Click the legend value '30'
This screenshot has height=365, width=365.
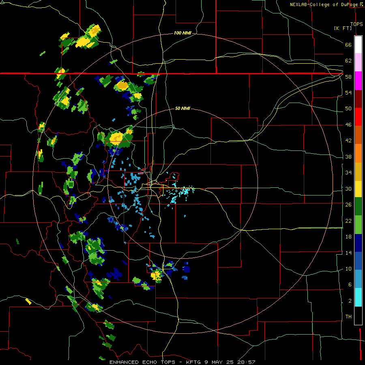click(x=348, y=189)
